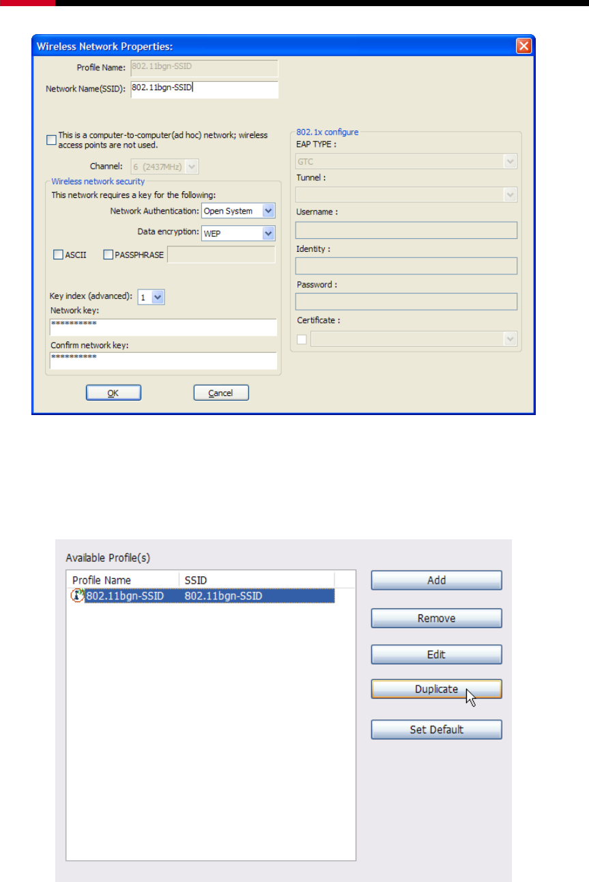Enable the ad hoc network checkbox
This screenshot has width=589, height=882.
coord(51,140)
